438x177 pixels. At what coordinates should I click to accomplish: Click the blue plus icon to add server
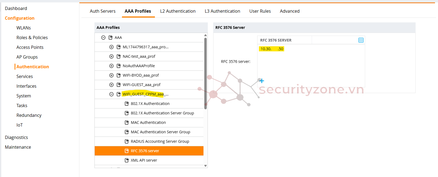click(262, 81)
